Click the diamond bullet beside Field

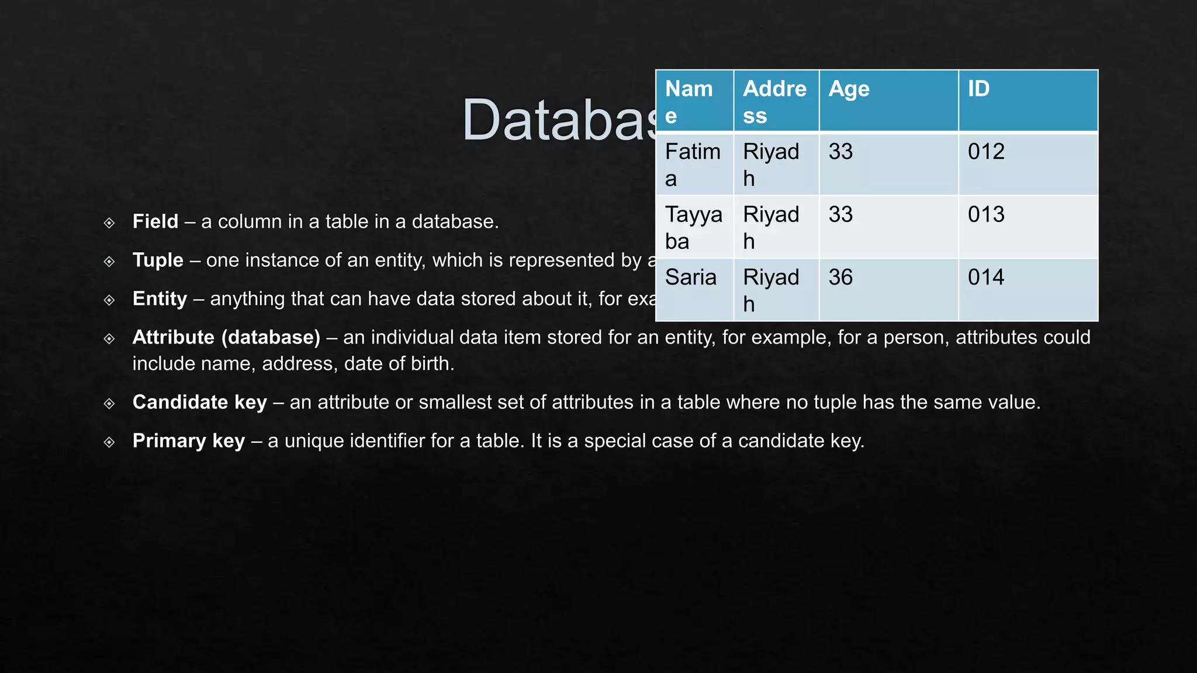(109, 223)
